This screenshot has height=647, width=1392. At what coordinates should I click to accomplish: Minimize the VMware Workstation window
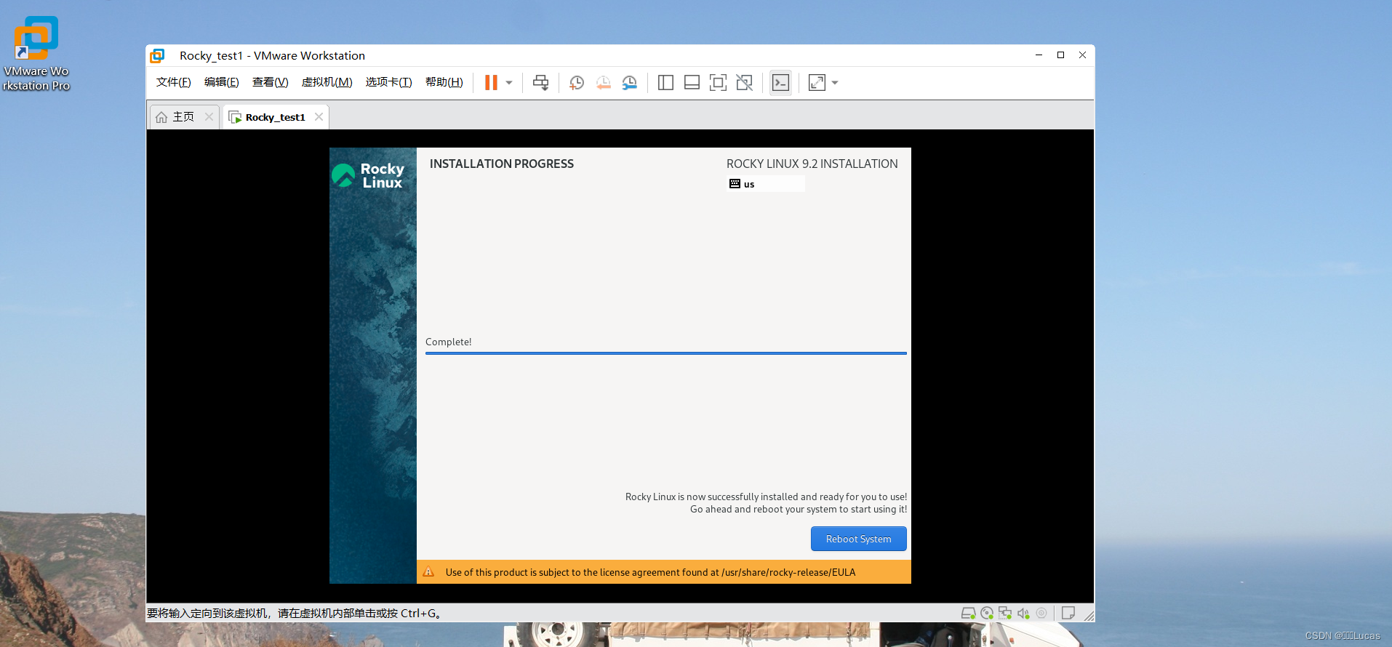click(x=1039, y=55)
